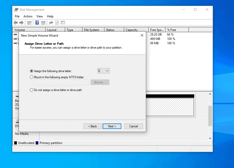
Task: Select 'Assign the following drive letter' option
Action: coord(31,71)
